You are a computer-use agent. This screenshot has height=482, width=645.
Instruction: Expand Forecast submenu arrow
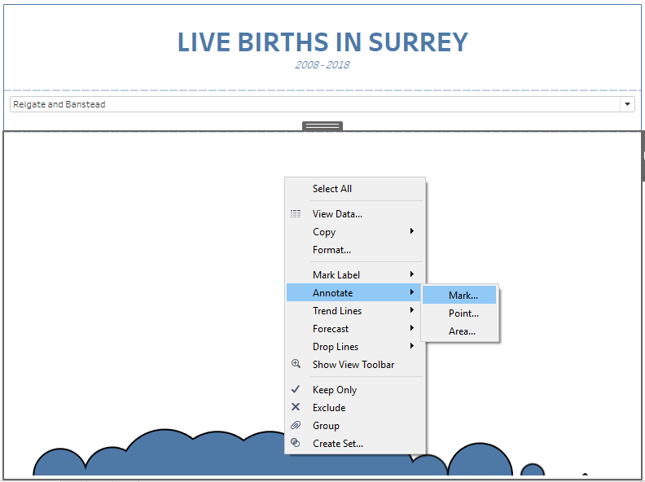tap(412, 328)
